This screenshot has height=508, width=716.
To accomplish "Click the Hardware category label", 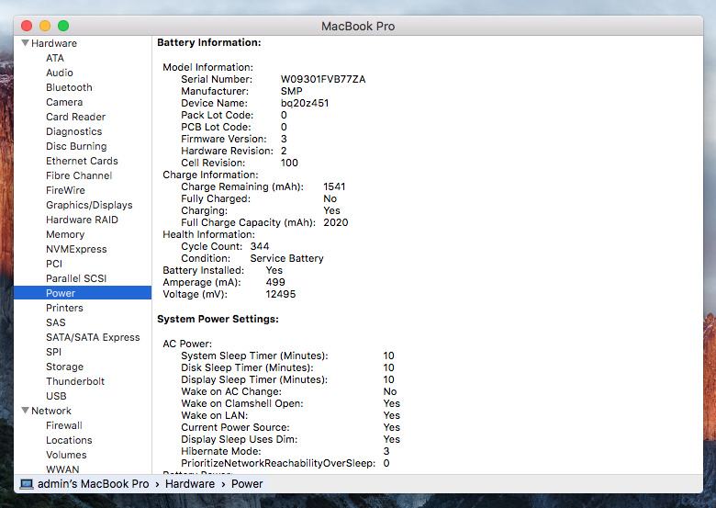I will pos(54,43).
